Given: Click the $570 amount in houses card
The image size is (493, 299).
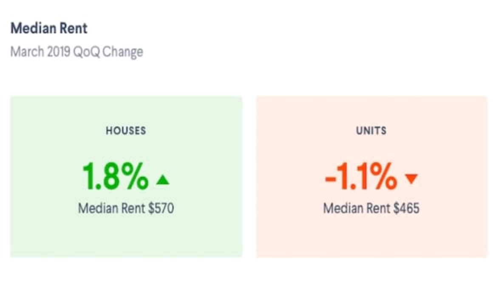Looking at the screenshot, I should point(161,208).
